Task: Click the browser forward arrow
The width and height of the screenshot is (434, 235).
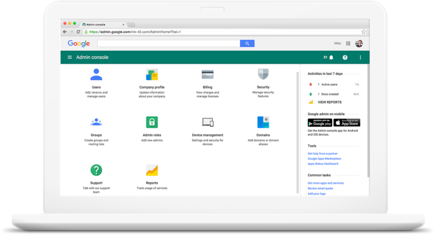Action: (x=71, y=32)
